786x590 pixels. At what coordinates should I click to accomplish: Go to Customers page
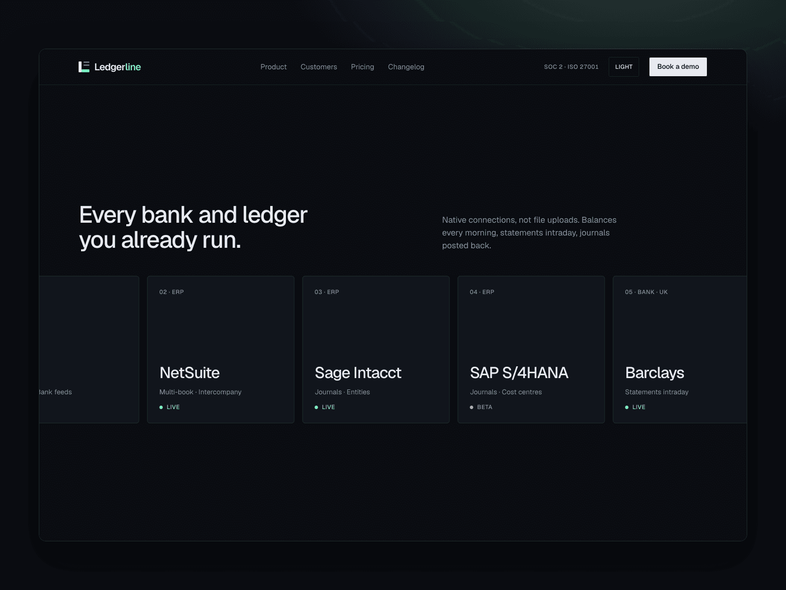[x=319, y=67]
